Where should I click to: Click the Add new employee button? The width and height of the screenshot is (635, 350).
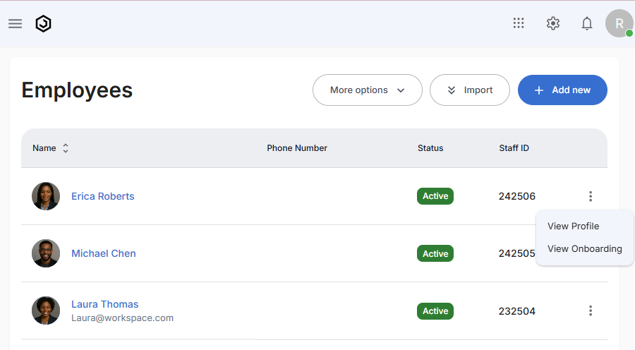pyautogui.click(x=562, y=90)
